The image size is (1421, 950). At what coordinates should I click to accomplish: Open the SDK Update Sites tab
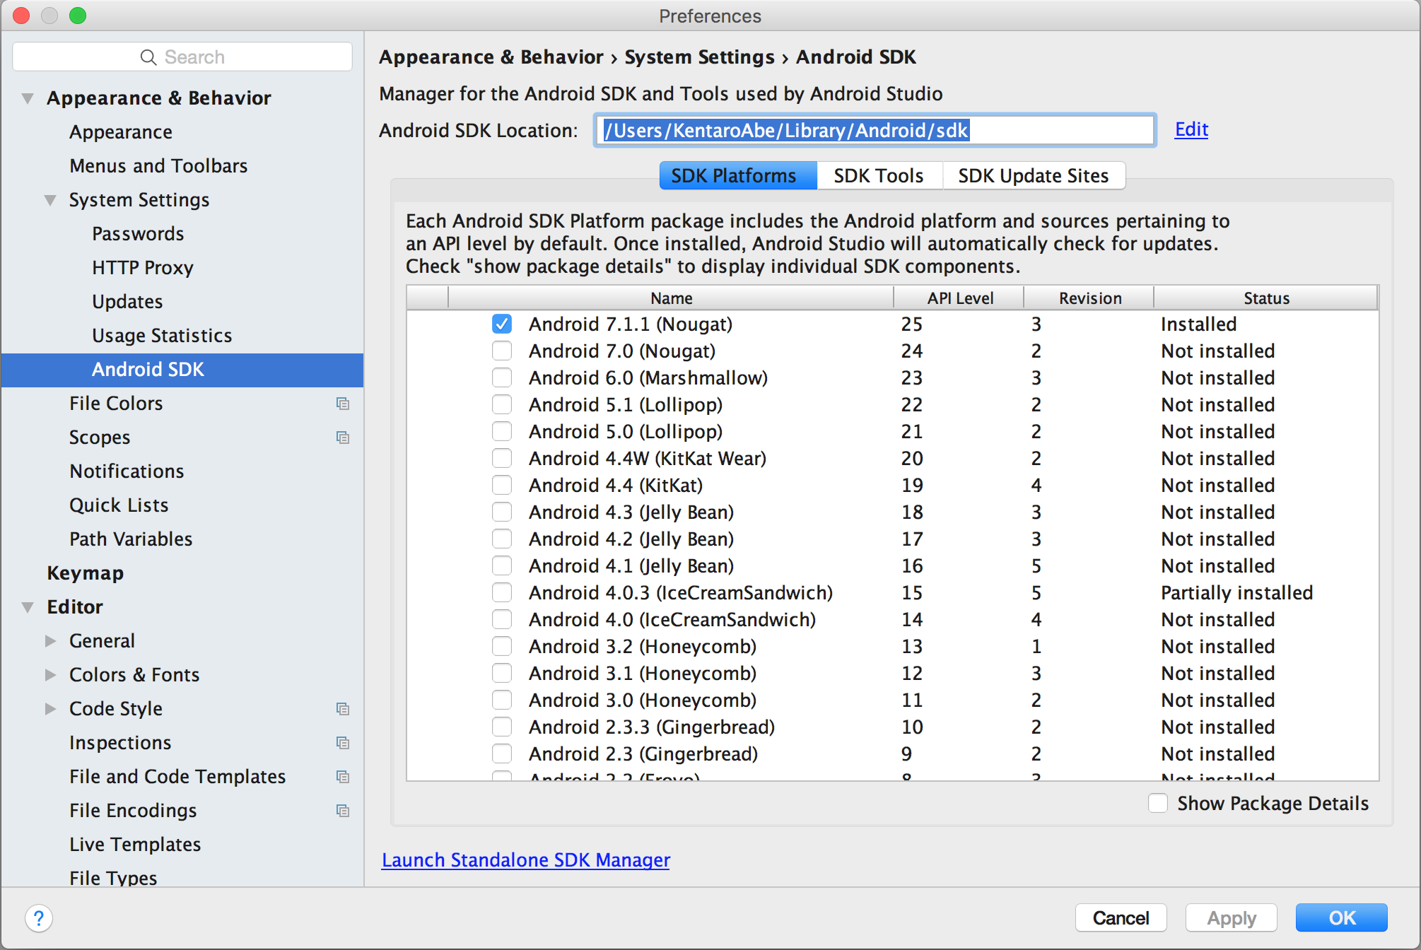click(1034, 175)
